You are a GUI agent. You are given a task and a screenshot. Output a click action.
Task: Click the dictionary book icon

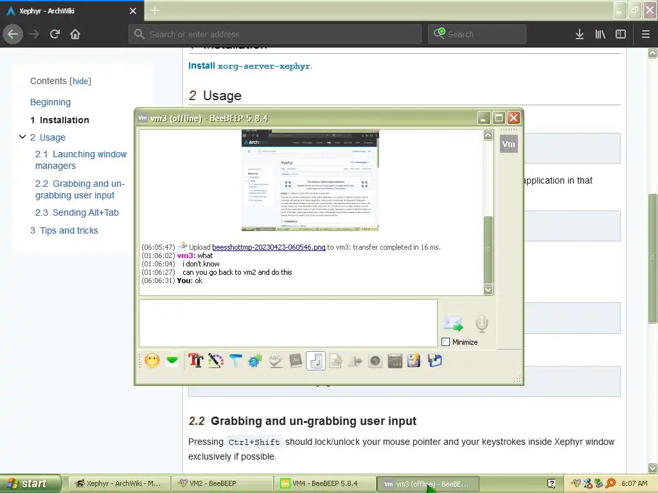[296, 361]
